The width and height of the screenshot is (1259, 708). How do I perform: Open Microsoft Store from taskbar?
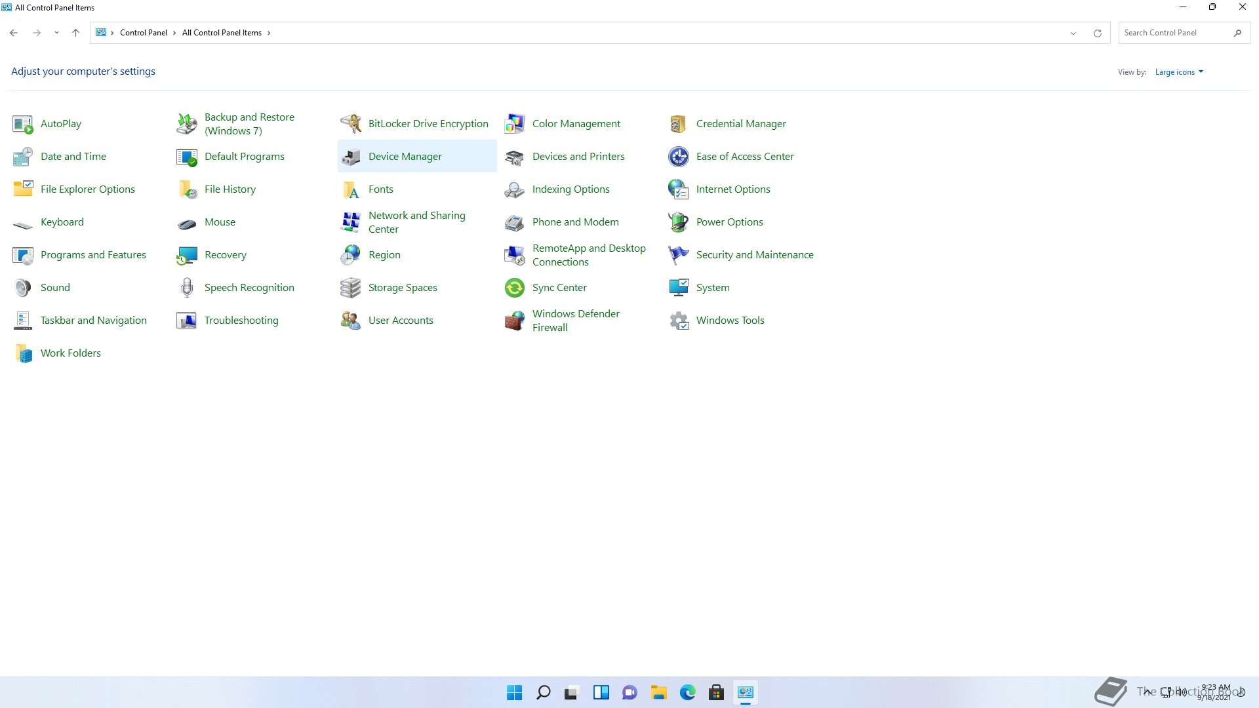coord(717,692)
